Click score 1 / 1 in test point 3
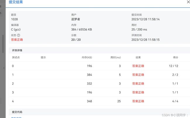Image resolution: width=190 pixels, height=118 pixels. 175,93
